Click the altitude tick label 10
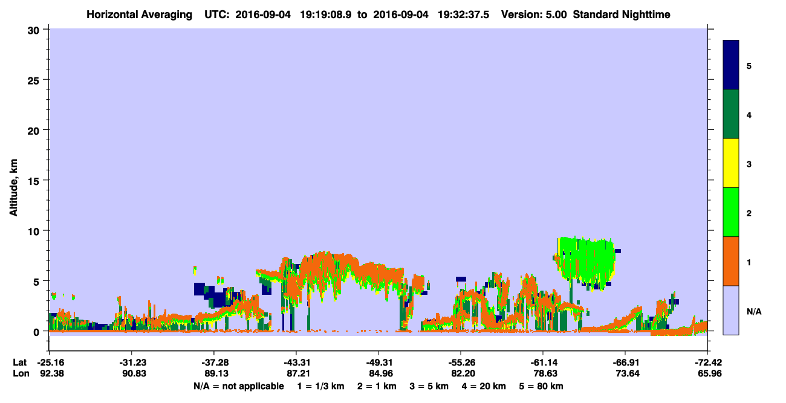Image resolution: width=786 pixels, height=403 pixels. click(34, 231)
